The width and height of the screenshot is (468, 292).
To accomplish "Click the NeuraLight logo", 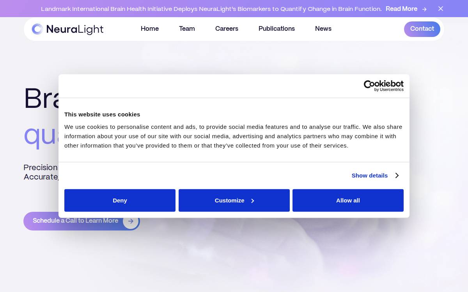I will pyautogui.click(x=67, y=29).
